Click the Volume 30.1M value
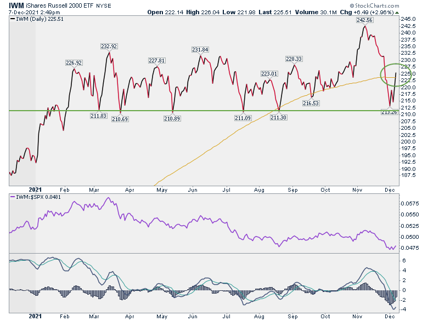Image resolution: width=428 pixels, height=321 pixels. (x=316, y=12)
